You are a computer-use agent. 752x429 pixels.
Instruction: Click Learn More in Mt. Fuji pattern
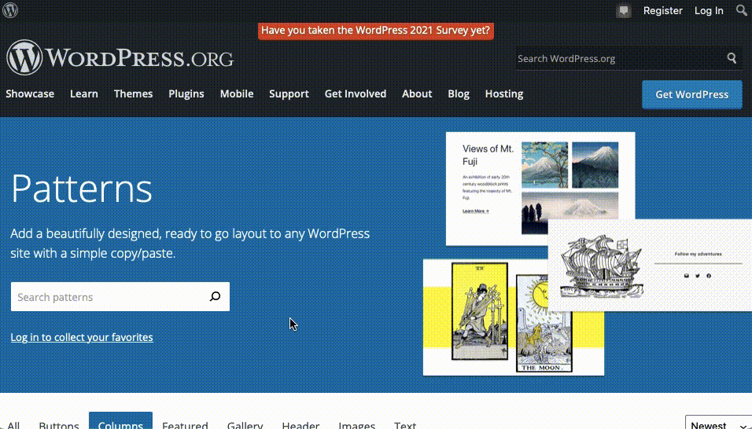(475, 211)
